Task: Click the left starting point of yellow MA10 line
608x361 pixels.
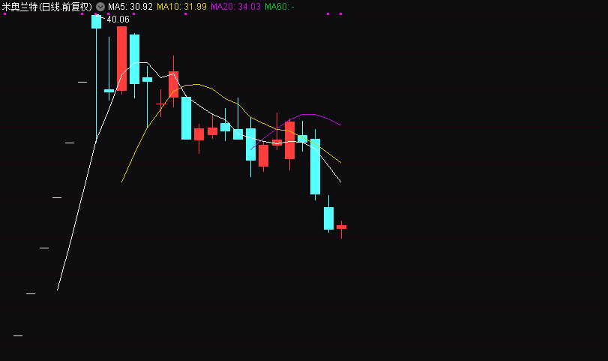Action: coord(122,182)
